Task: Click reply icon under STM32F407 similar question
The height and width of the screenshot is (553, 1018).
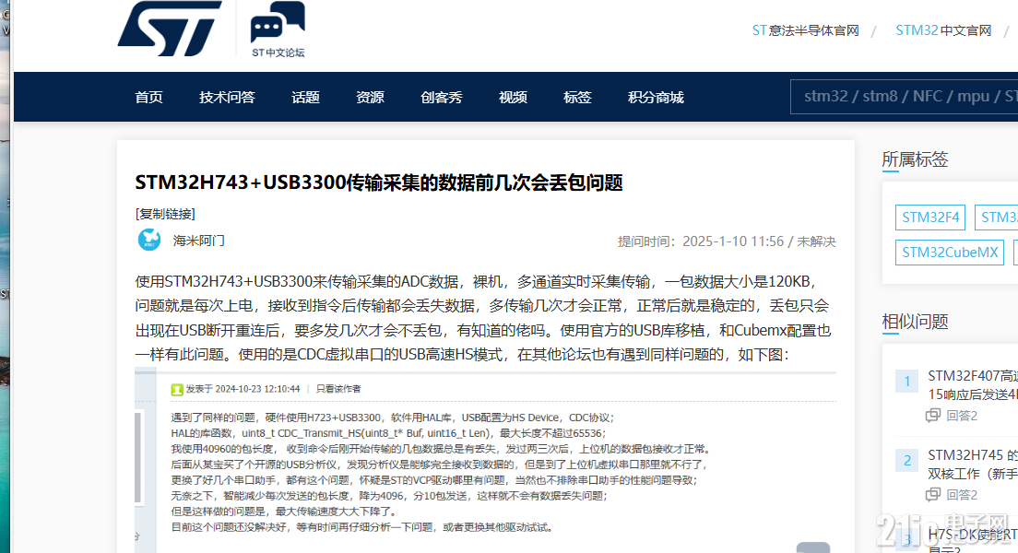Action: [932, 416]
